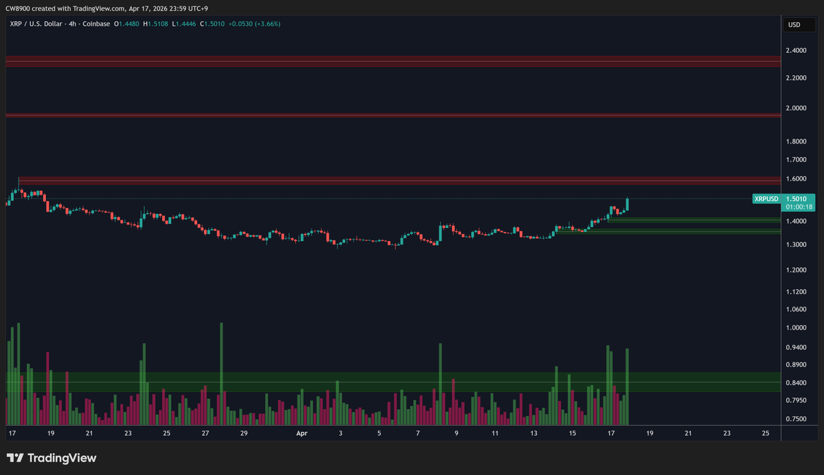Image resolution: width=824 pixels, height=475 pixels.
Task: Click the XRPUSD price label showing 1.5010
Action: [799, 198]
